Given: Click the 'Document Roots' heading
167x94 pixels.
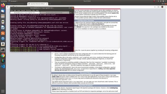Looking at the screenshot, I should 86,73.
